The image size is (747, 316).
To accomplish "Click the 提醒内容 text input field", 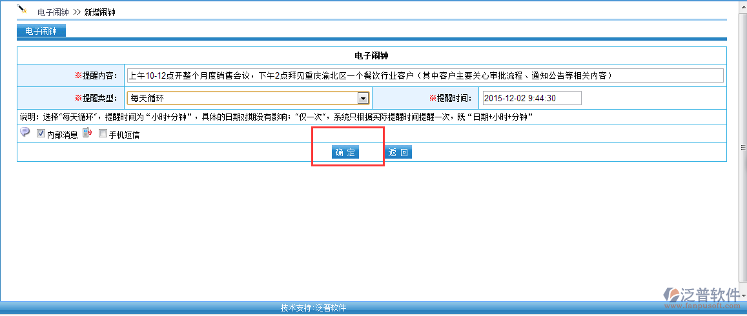I will pyautogui.click(x=425, y=75).
